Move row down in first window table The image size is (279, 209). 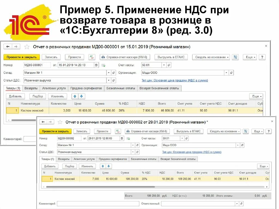(x=81, y=96)
